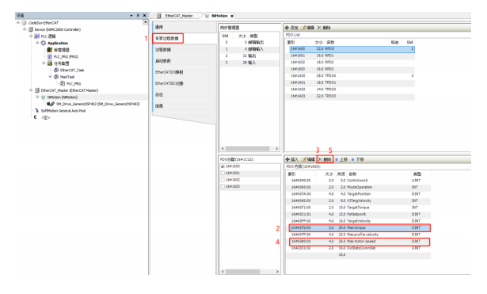
Task: Collapse the PLC 逻辑 node
Action: (31, 36)
